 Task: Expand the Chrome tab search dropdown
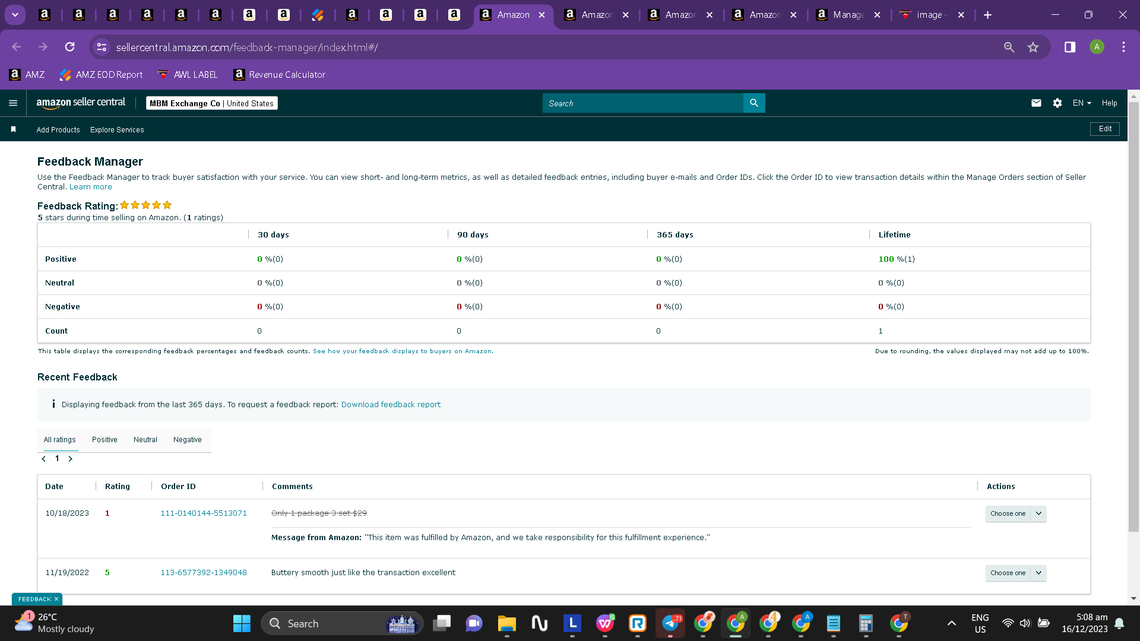[15, 15]
